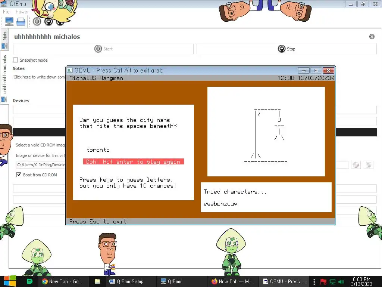382x287 pixels.
Task: Click the computer monitor toolbar icon
Action: 9,22
